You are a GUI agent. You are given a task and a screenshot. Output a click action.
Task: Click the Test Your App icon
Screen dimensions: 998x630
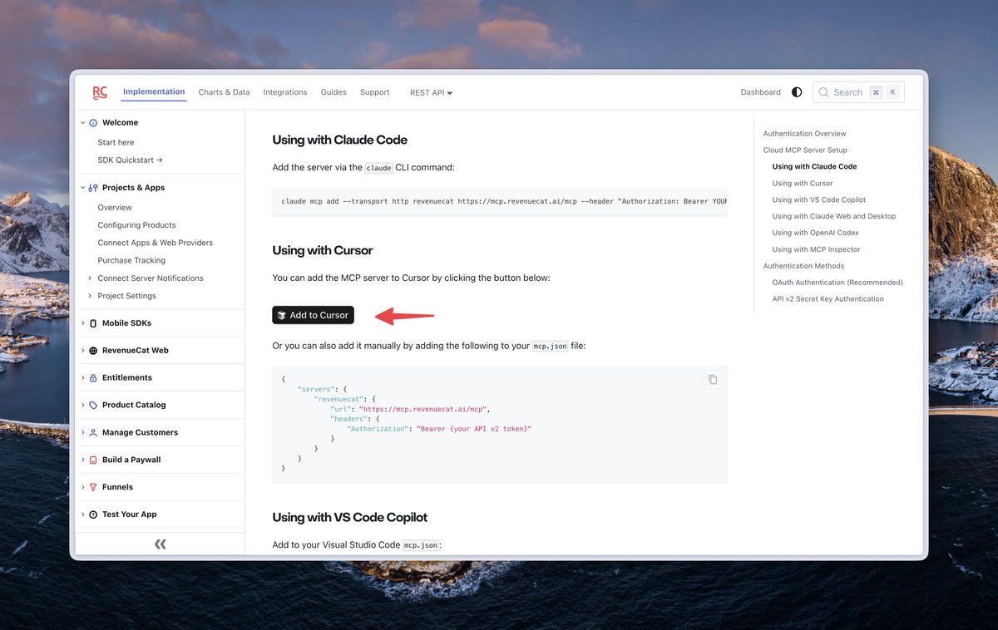point(93,514)
